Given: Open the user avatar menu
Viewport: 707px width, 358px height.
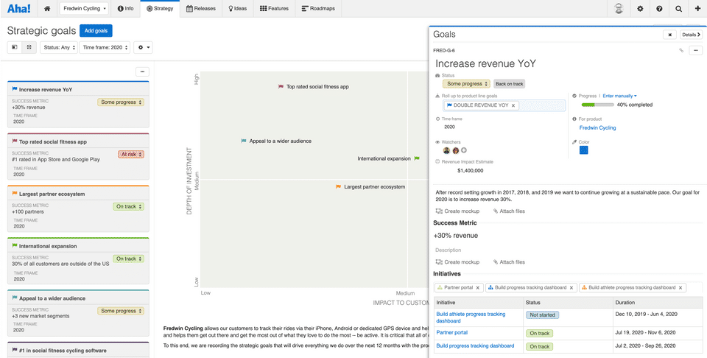Looking at the screenshot, I should pyautogui.click(x=619, y=9).
